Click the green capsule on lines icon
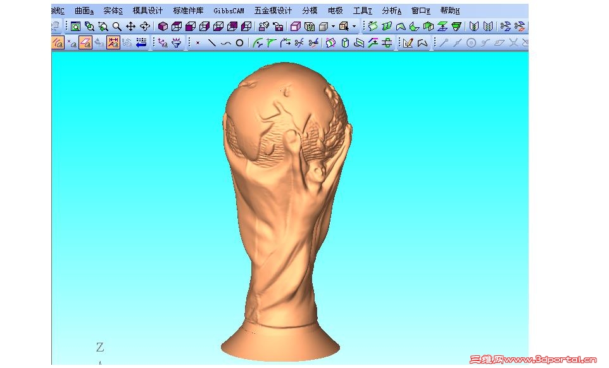Viewport: 609px width, 368px height. coord(387,42)
